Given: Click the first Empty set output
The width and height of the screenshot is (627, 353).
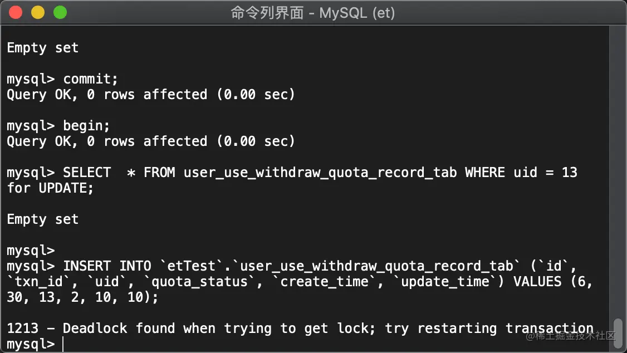Looking at the screenshot, I should 42,47.
